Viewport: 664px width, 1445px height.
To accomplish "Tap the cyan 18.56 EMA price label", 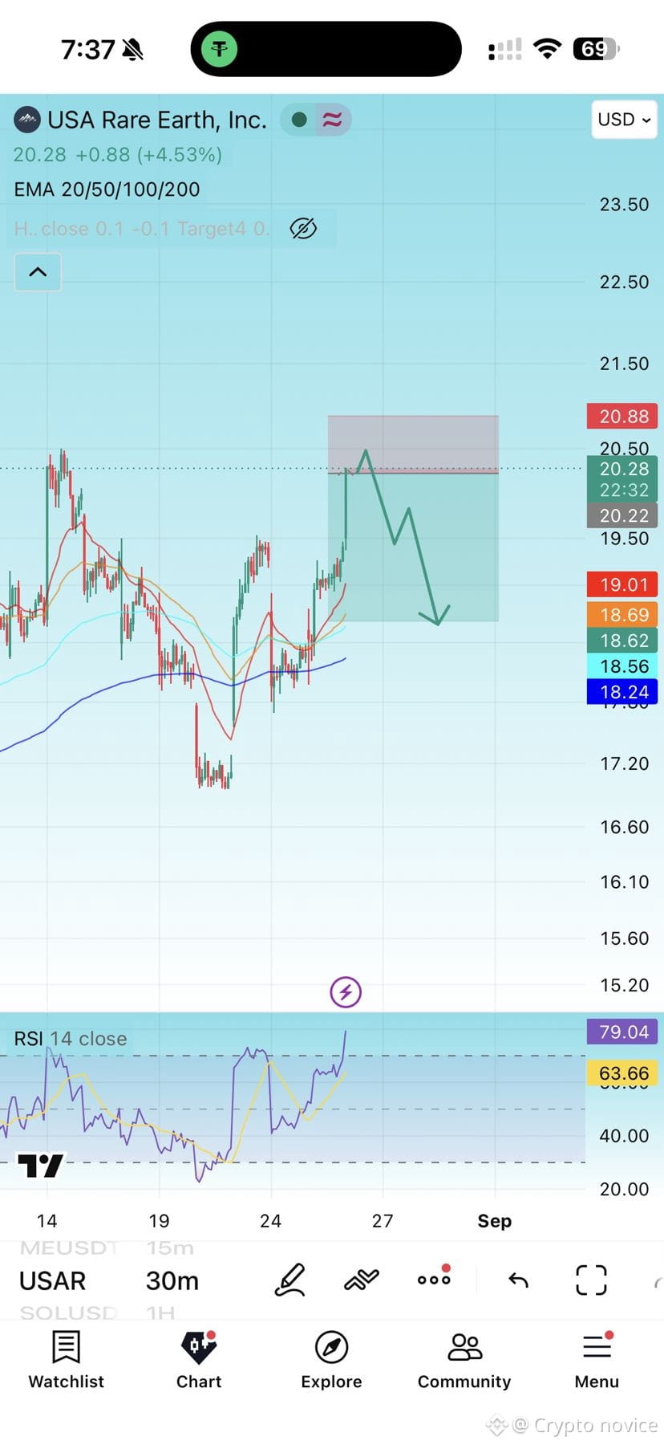I will click(x=623, y=666).
